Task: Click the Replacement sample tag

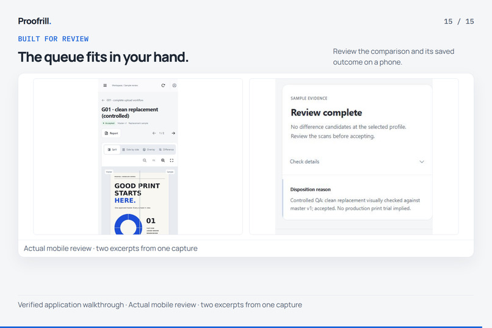Action: click(139, 123)
